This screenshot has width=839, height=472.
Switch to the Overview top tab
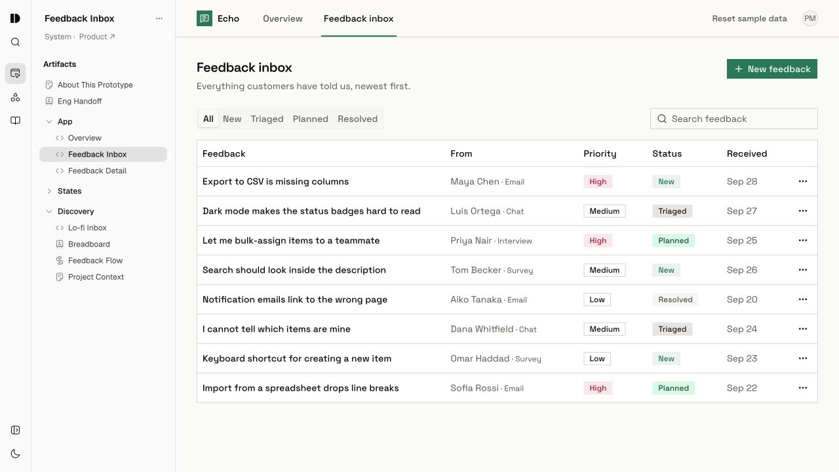283,18
